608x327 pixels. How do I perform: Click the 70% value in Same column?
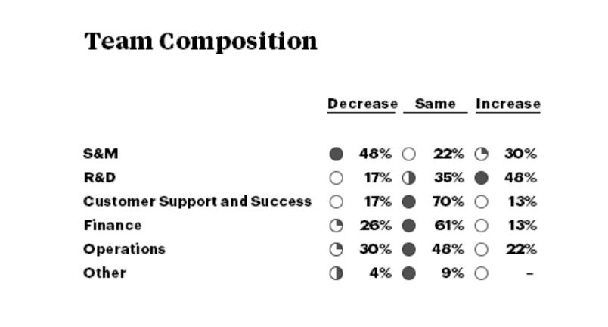tap(448, 201)
